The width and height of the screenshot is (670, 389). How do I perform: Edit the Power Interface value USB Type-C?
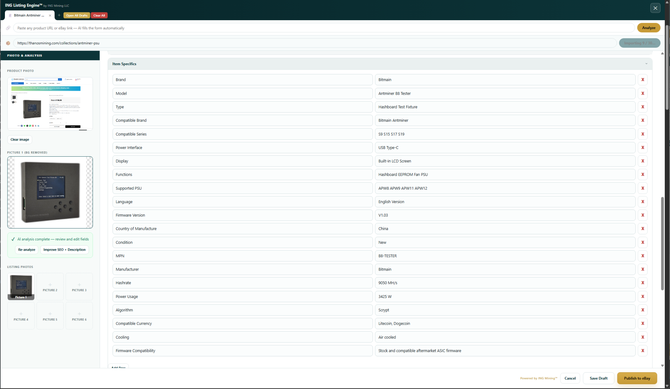tap(505, 148)
